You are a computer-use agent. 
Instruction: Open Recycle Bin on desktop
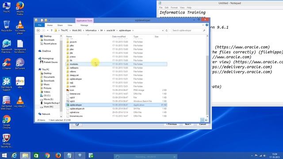tap(7, 26)
